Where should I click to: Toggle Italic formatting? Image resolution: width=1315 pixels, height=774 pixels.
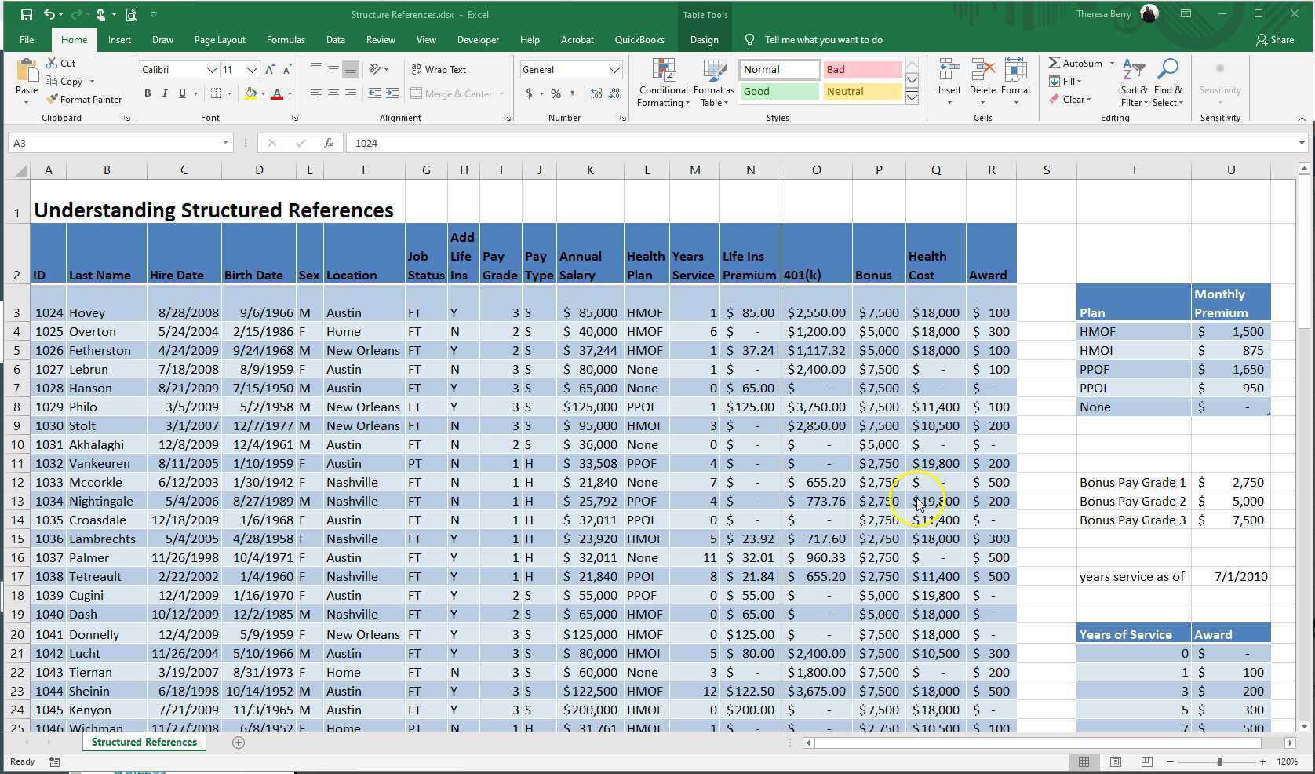point(165,93)
